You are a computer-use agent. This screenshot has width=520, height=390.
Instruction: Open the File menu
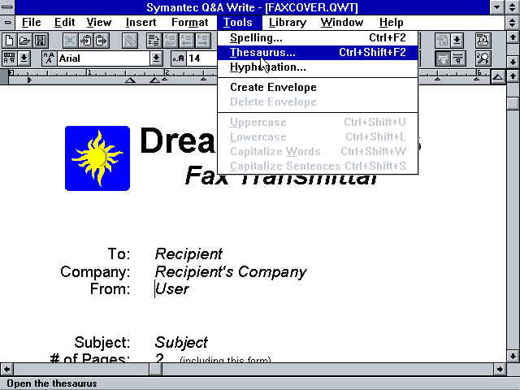31,22
